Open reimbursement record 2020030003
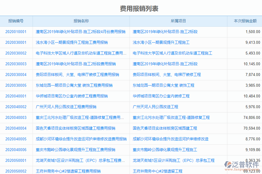This screenshot has width=262, height=174. [16, 64]
